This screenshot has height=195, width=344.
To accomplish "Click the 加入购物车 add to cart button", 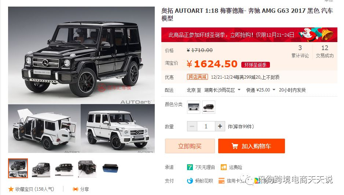I will point(252,146).
